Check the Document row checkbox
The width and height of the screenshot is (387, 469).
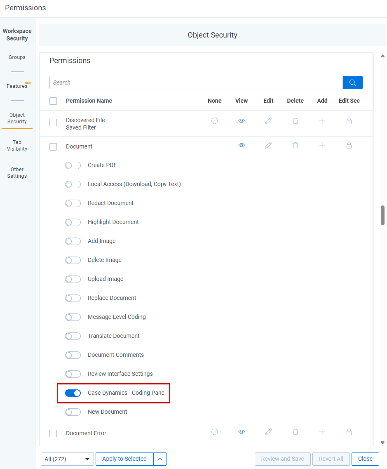pyautogui.click(x=53, y=147)
